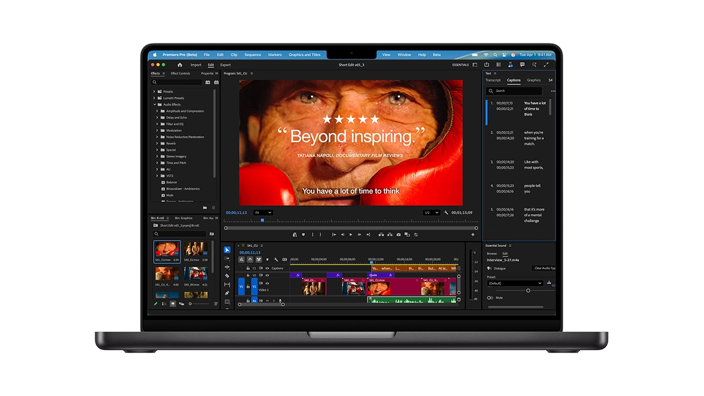Adjust the audio level slider in Essential Sound
The image size is (704, 396).
click(528, 290)
